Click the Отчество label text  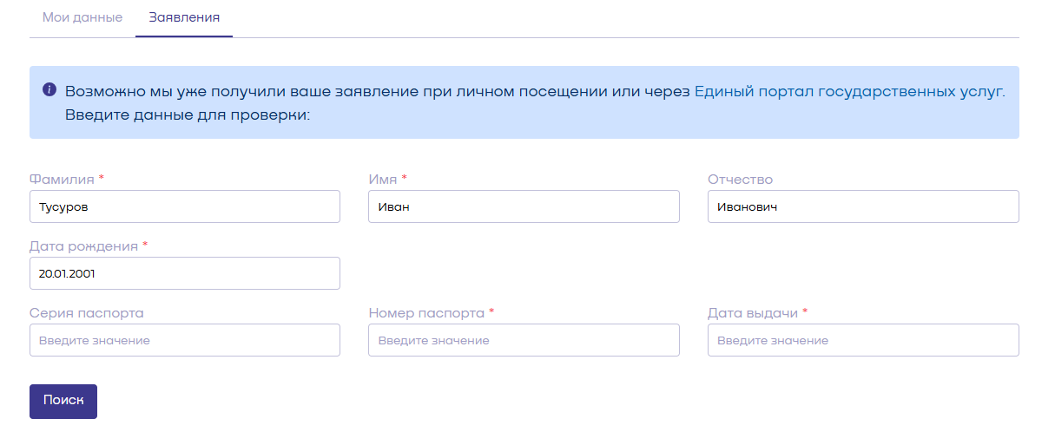pyautogui.click(x=740, y=180)
